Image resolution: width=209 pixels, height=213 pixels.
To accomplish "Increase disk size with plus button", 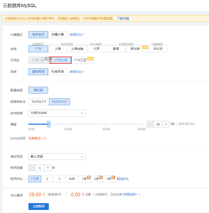I will (166, 124).
